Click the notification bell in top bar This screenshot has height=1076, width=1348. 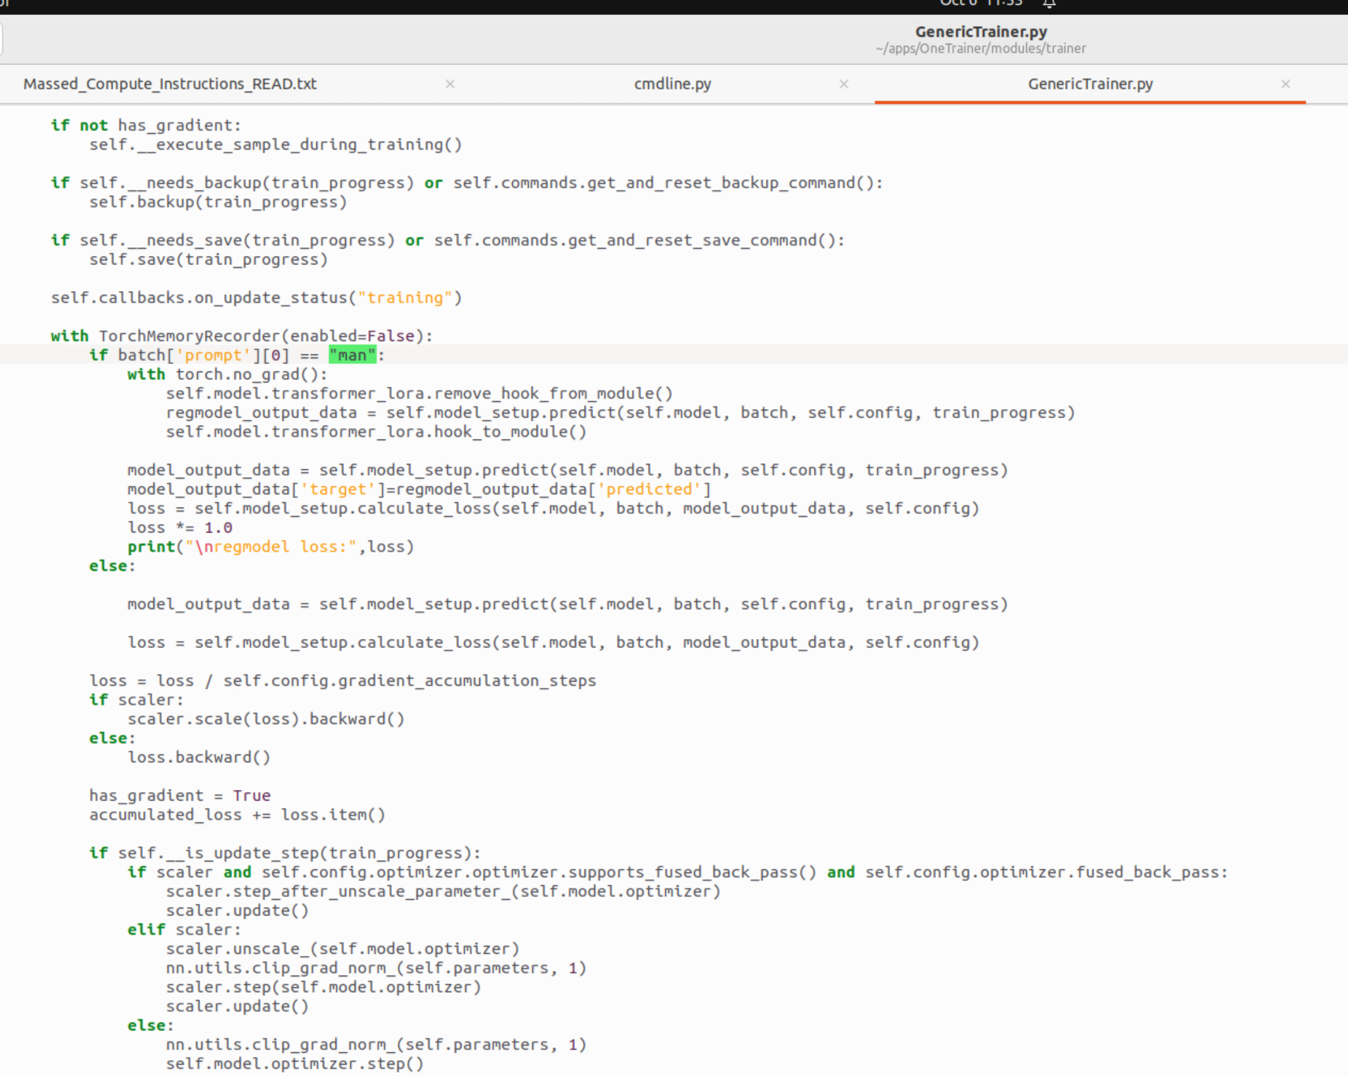tap(1049, 4)
